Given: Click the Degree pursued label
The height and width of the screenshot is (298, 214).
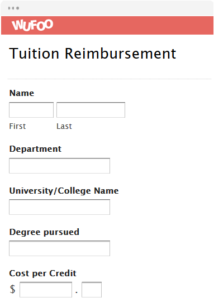Looking at the screenshot, I should [44, 232].
